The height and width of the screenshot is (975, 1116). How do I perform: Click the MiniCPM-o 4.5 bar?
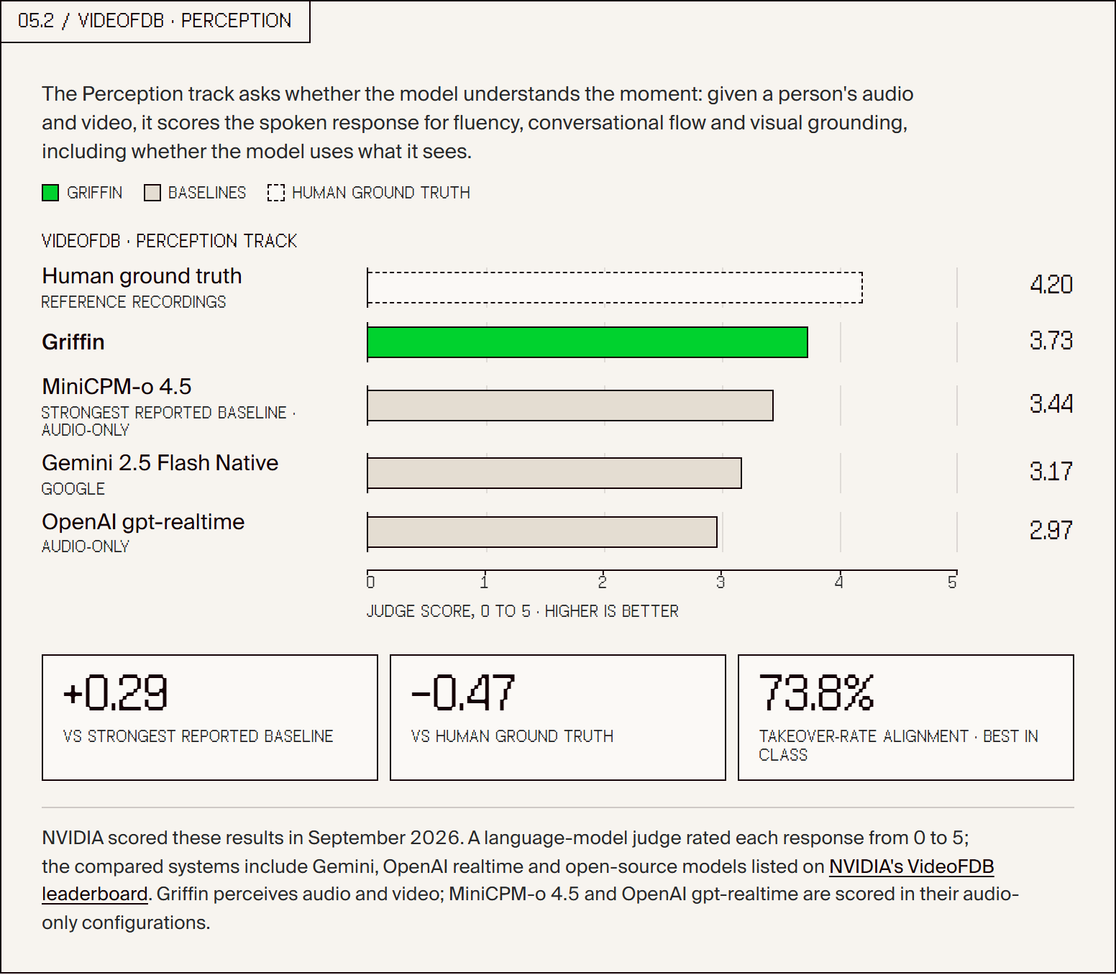(x=570, y=406)
